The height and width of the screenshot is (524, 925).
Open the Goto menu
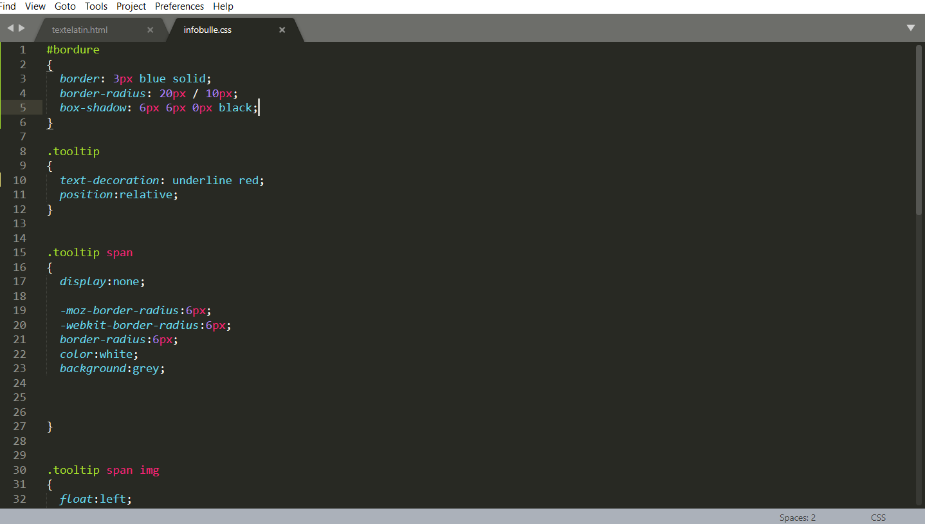pos(65,6)
